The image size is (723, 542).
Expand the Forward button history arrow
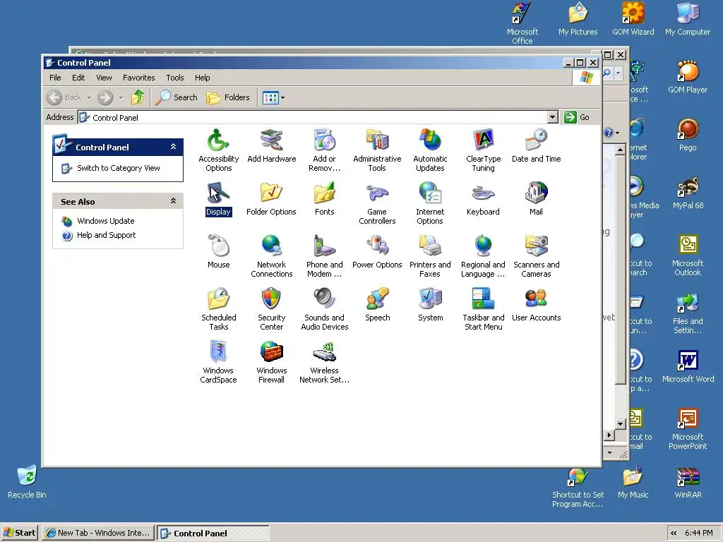(x=121, y=97)
